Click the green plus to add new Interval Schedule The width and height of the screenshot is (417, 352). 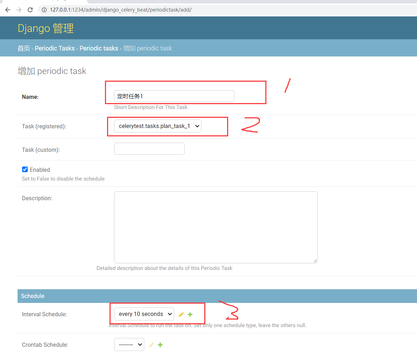(x=190, y=314)
